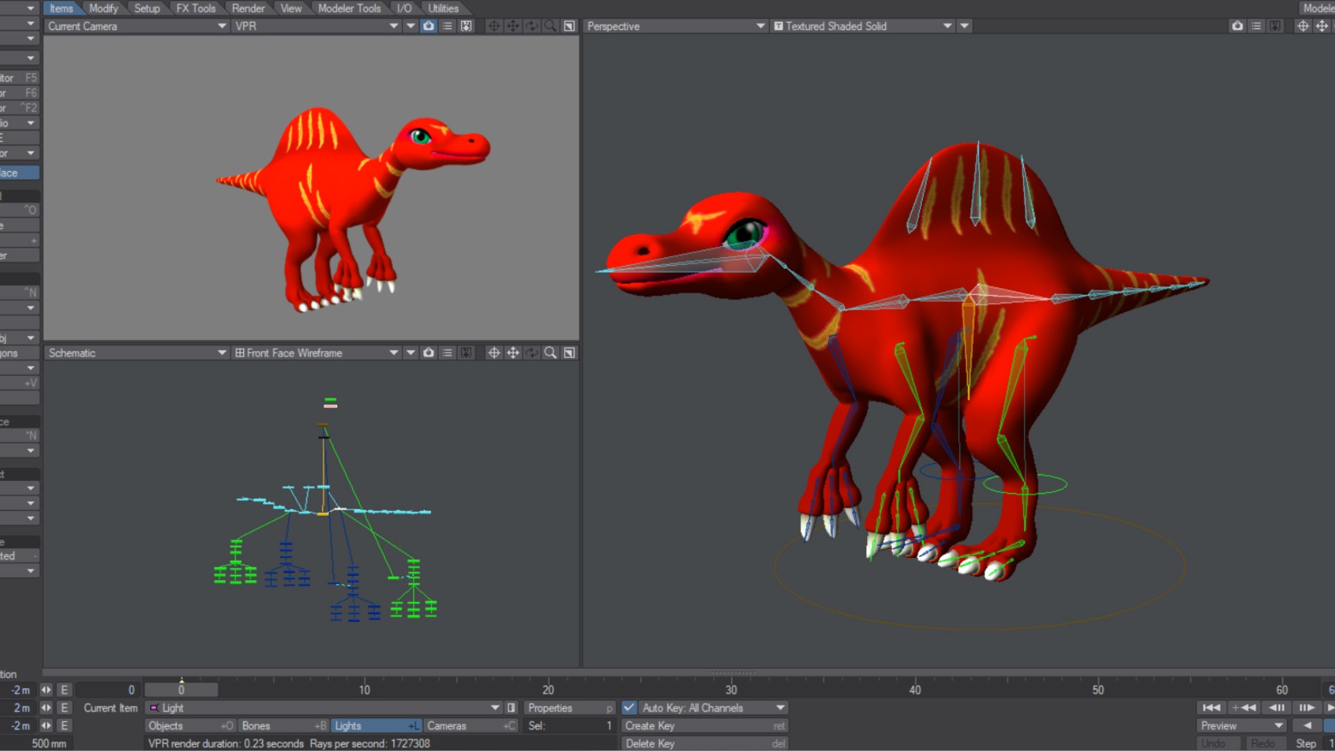
Task: Click maximize viewport icon in Current Camera viewport
Action: (x=569, y=26)
